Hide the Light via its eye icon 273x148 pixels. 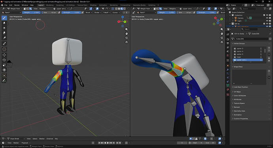click(267, 21)
